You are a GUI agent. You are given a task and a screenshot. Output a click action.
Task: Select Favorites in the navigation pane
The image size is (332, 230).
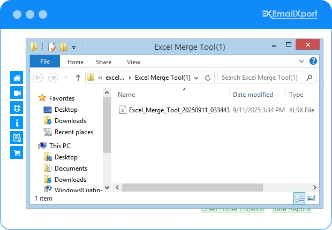[x=62, y=98]
